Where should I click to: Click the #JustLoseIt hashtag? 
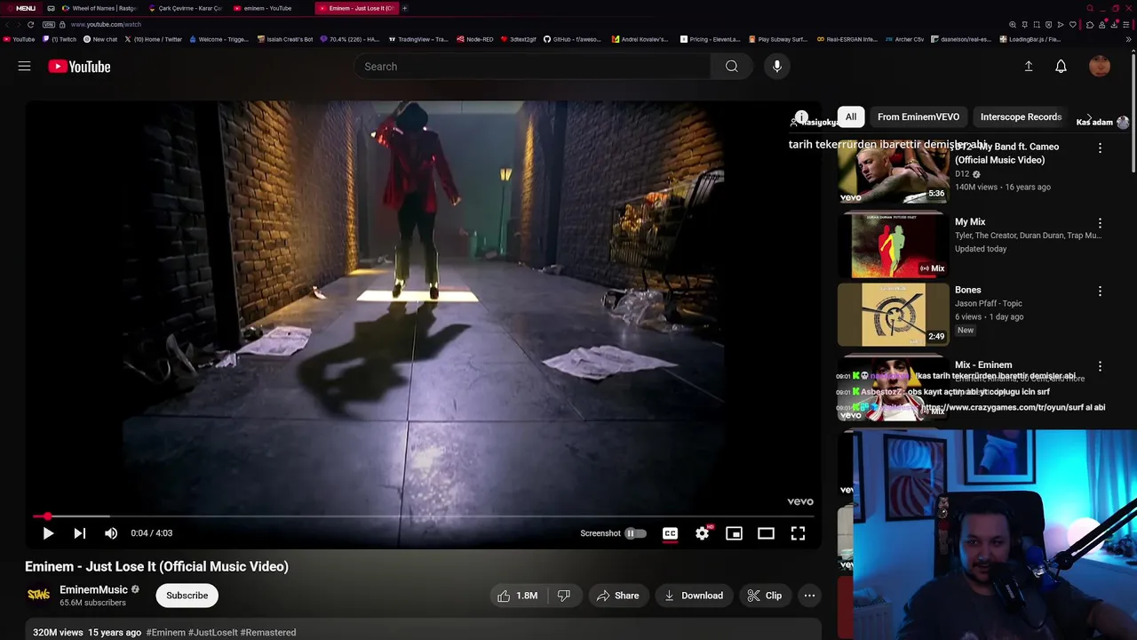pyautogui.click(x=214, y=632)
